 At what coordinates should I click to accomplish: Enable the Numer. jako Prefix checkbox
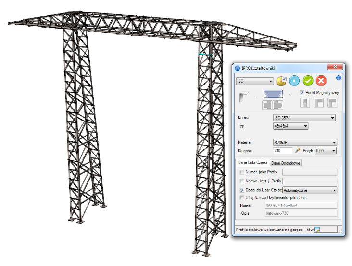242,172
